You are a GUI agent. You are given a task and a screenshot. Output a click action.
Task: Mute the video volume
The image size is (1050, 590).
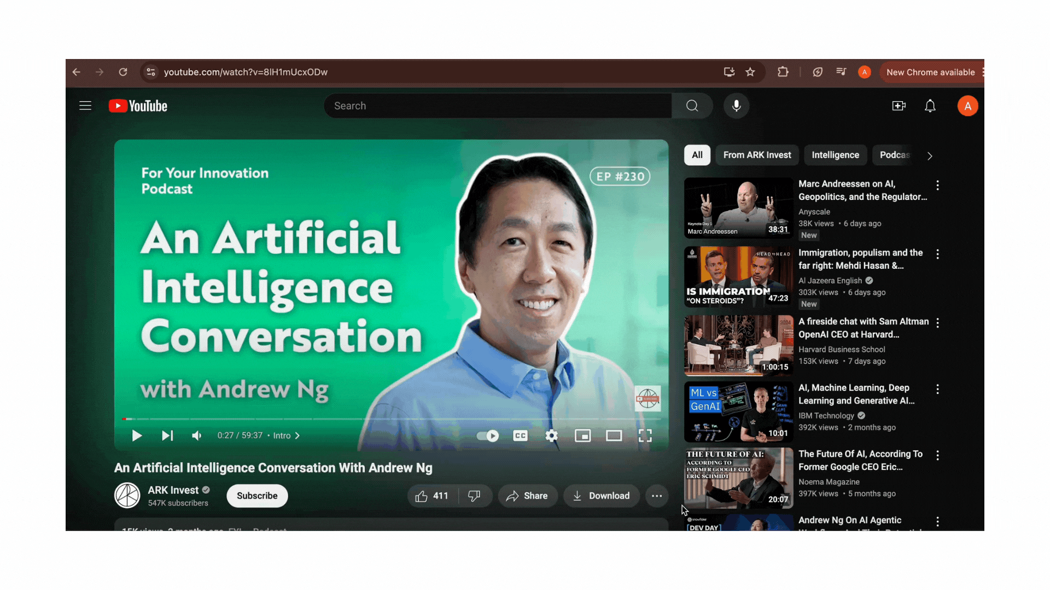(197, 435)
